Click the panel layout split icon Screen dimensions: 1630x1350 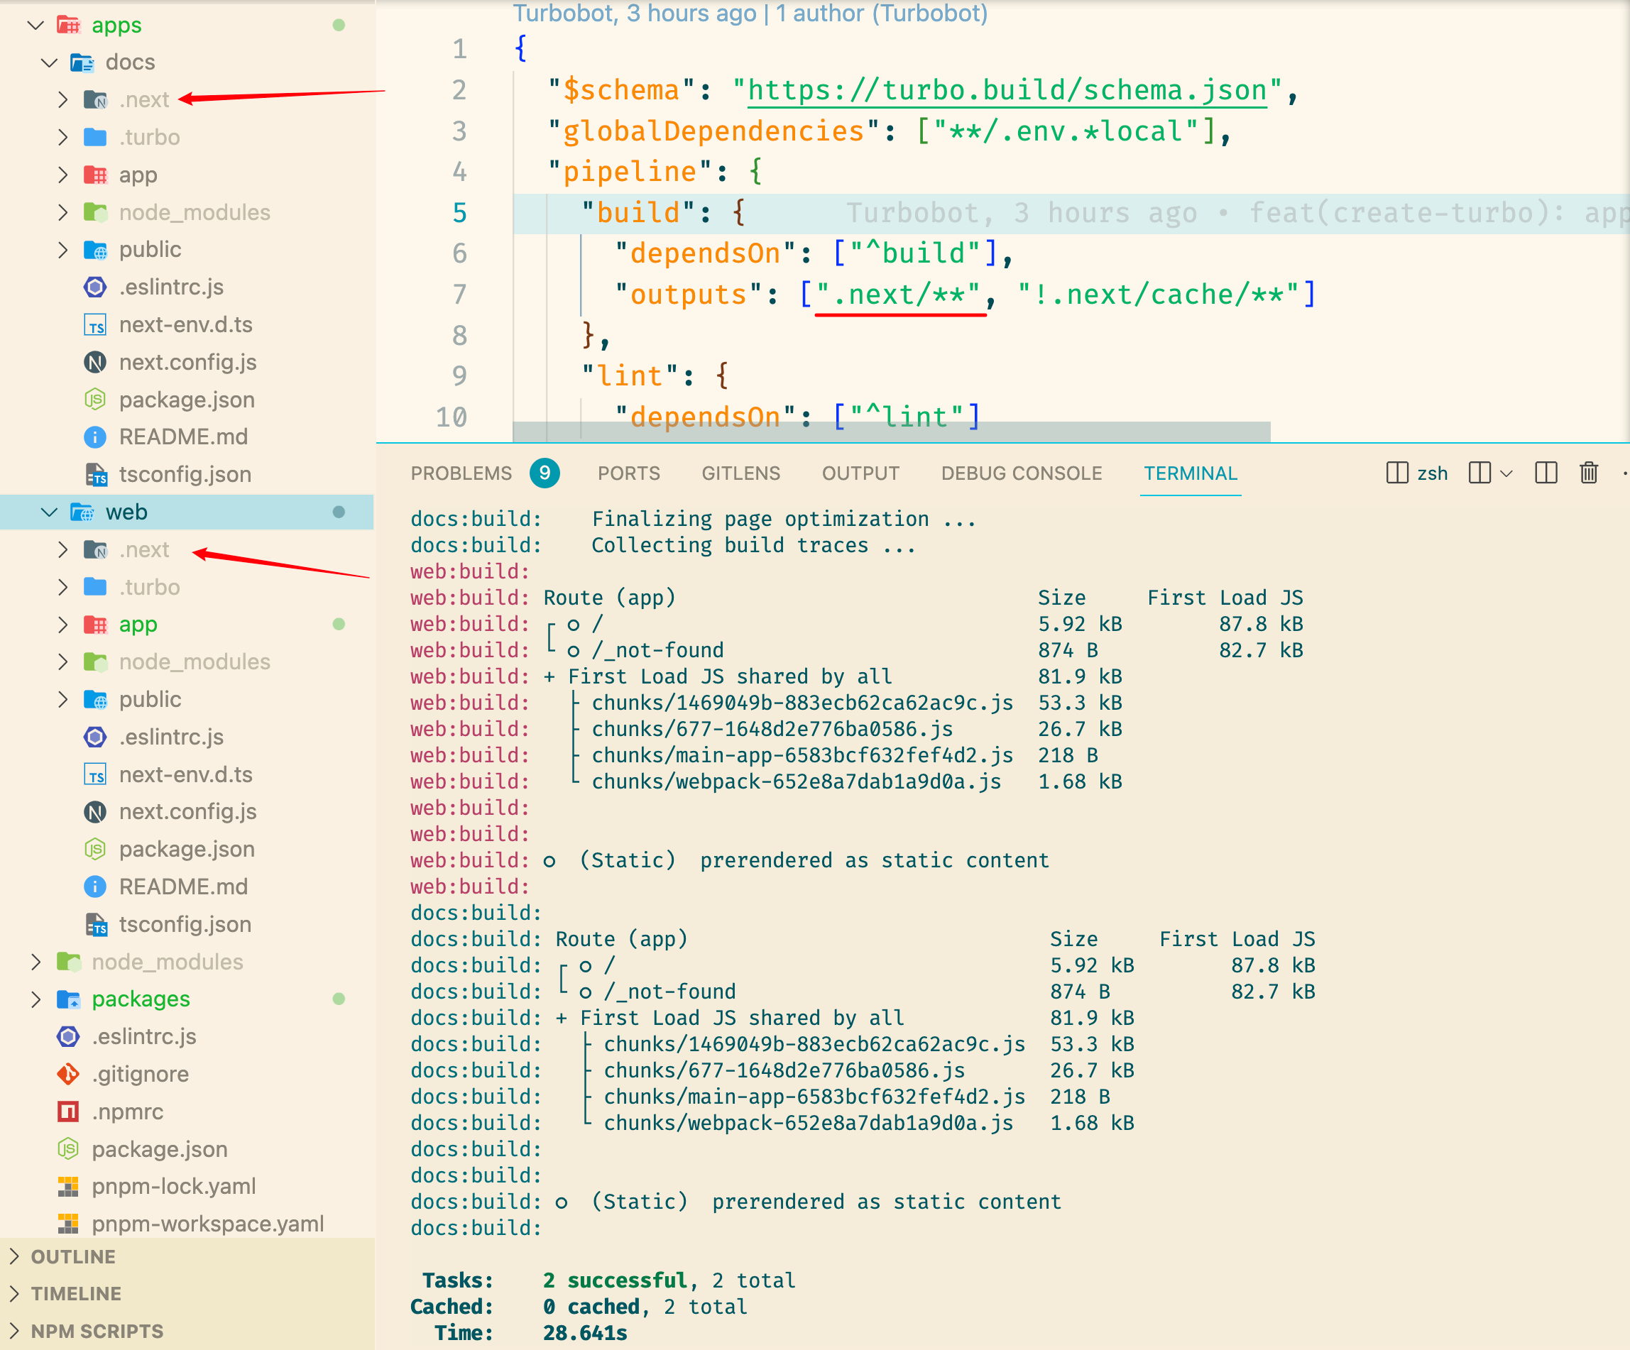1546,473
